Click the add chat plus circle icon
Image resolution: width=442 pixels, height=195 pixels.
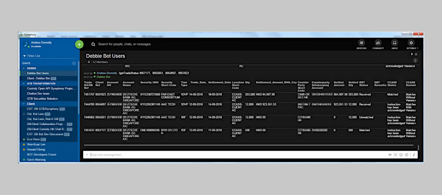click(x=74, y=63)
